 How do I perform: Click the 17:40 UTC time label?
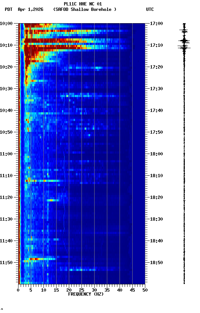tap(157, 110)
